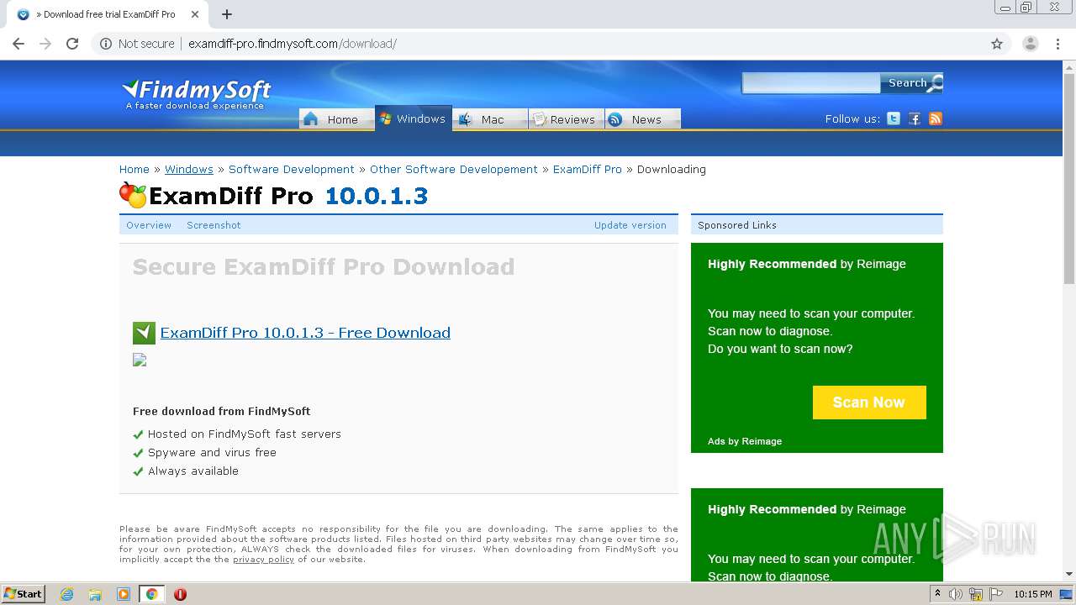Image resolution: width=1076 pixels, height=605 pixels.
Task: Open media player taskbar icon
Action: click(x=124, y=594)
